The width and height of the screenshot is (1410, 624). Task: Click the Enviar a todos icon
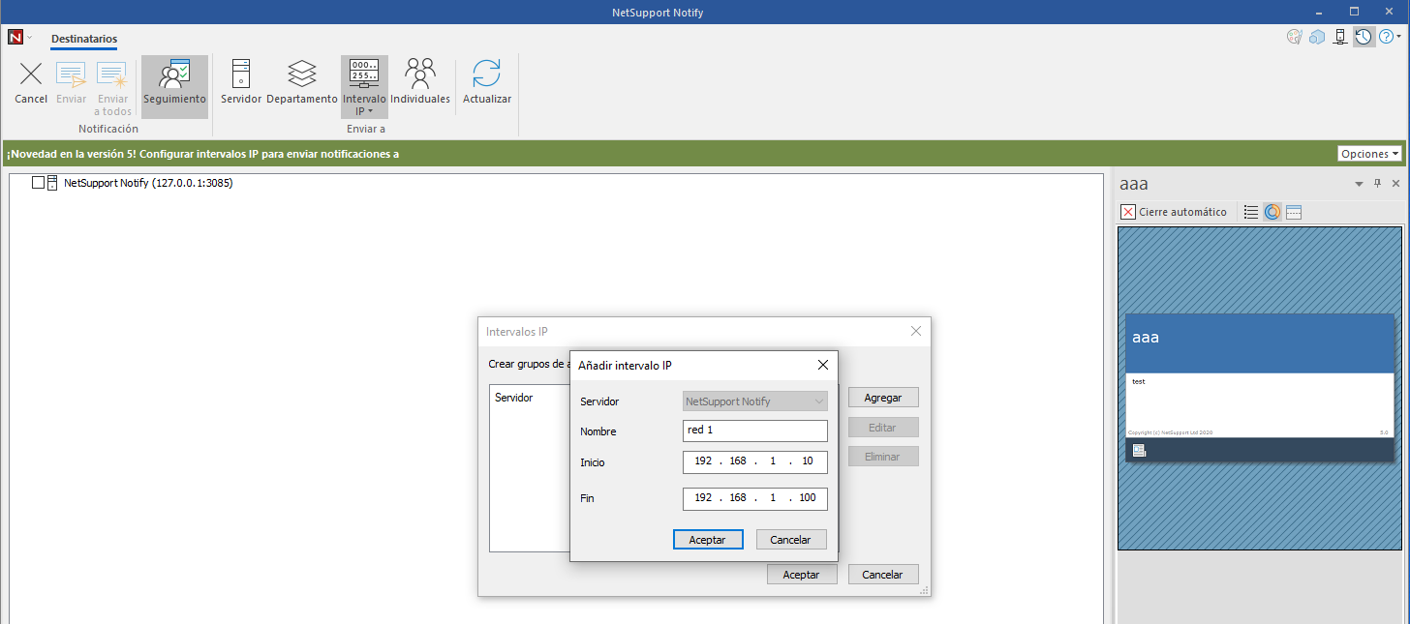click(x=112, y=74)
